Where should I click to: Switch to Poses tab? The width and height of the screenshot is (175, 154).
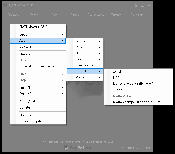pyautogui.click(x=34, y=15)
